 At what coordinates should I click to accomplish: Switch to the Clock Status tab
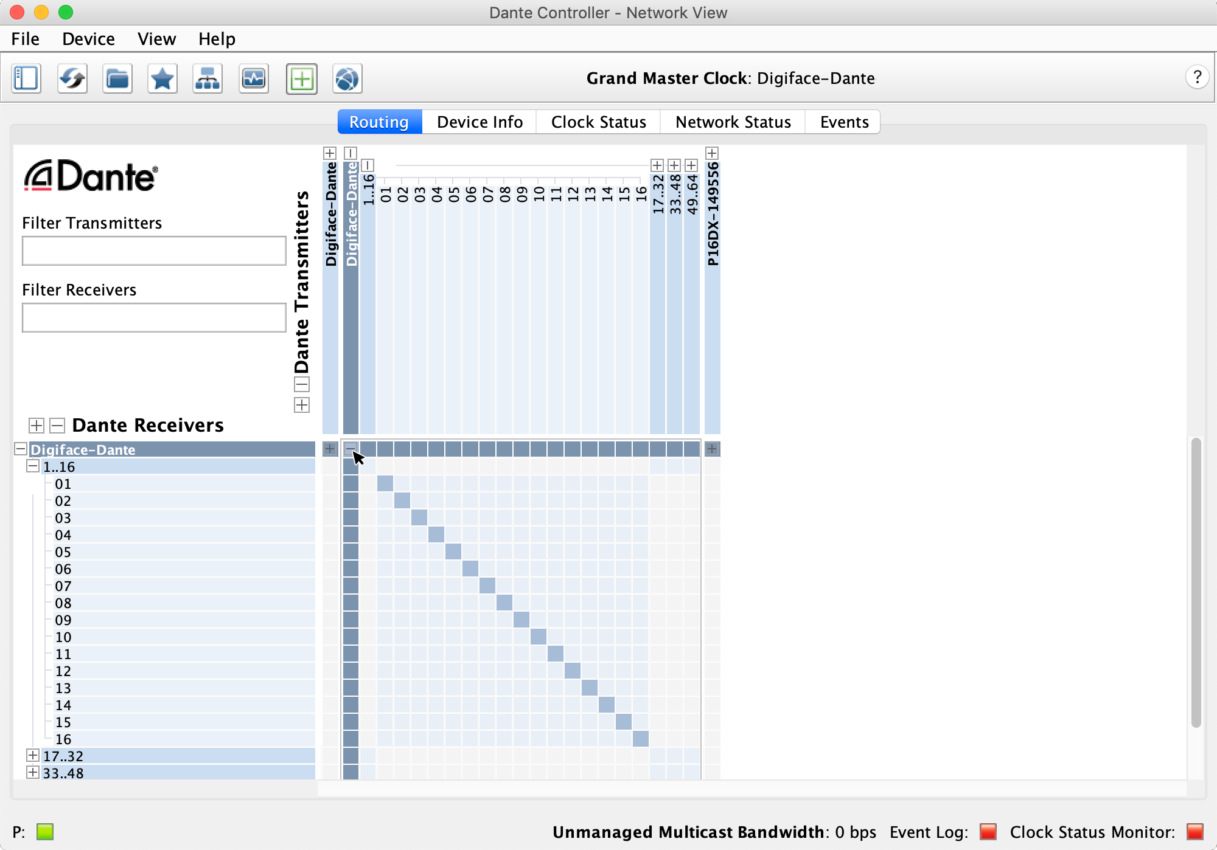tap(598, 122)
